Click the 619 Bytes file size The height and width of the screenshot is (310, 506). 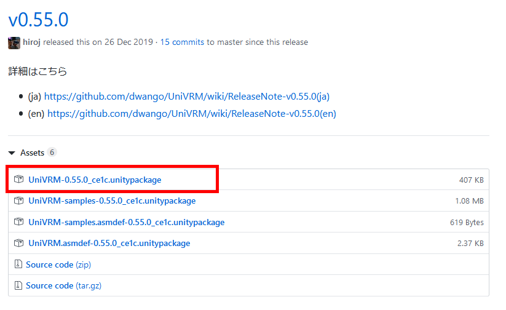(x=467, y=222)
